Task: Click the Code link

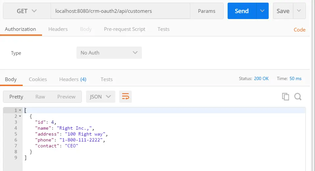Action: click(300, 30)
